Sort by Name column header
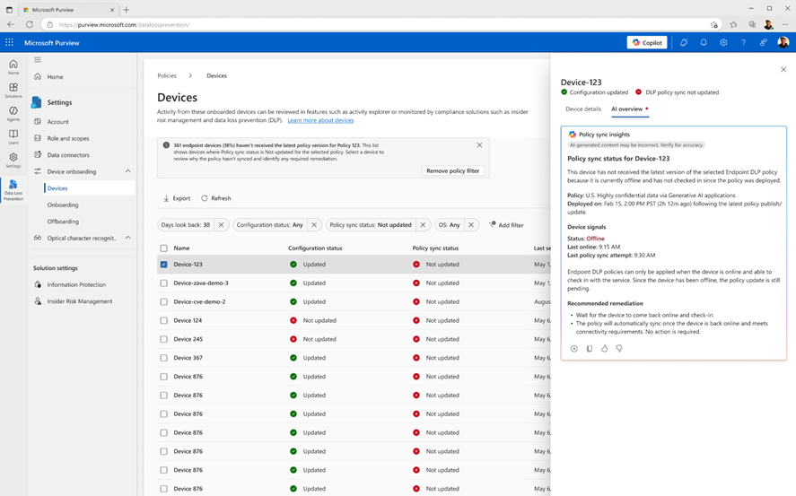796x496 pixels. pyautogui.click(x=181, y=248)
